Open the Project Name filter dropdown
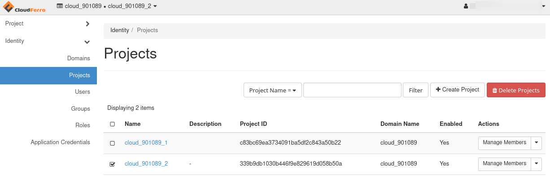Viewport: 550px width, 179px height. click(272, 90)
